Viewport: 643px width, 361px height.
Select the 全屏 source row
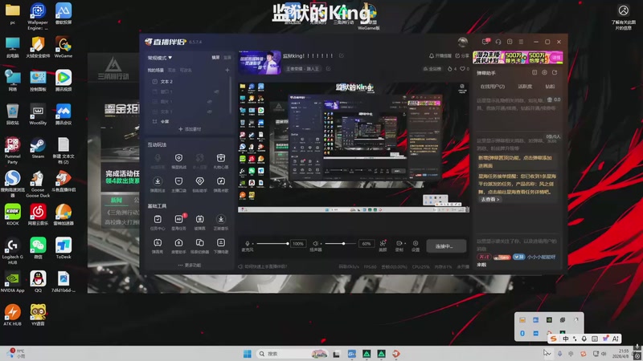coord(189,121)
